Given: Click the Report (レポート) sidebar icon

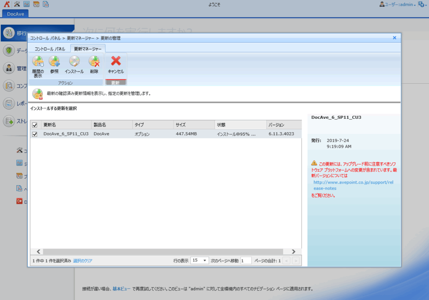Looking at the screenshot, I should (9, 103).
